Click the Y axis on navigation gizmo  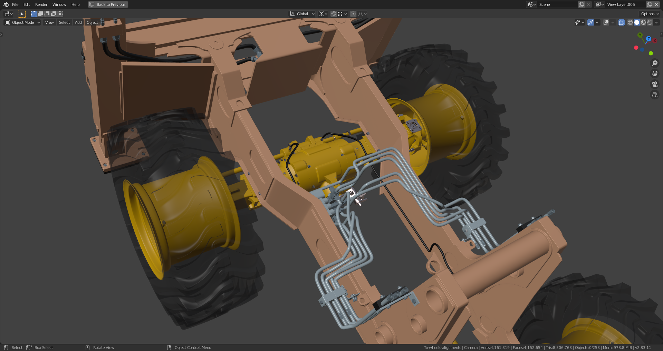[640, 35]
